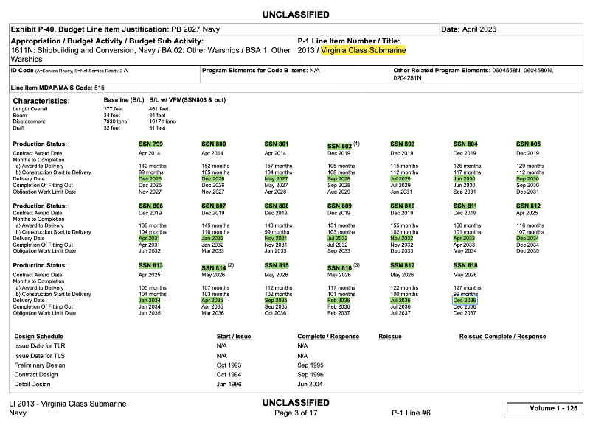Click the 'SSN 808' header
The image size is (590, 428).
[276, 206]
